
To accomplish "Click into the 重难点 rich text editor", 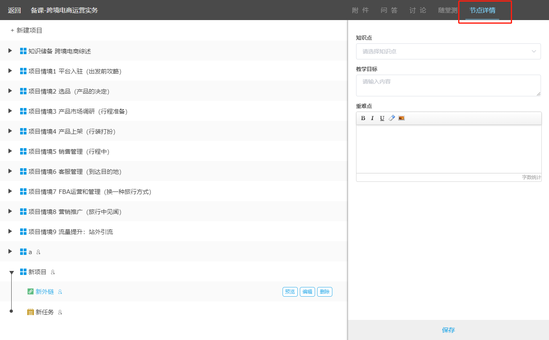I will click(x=449, y=149).
